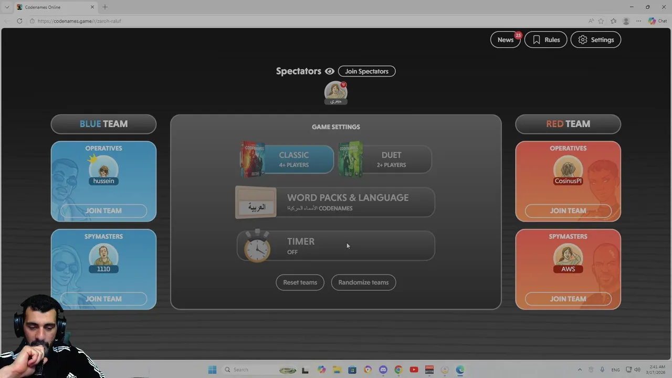This screenshot has height=378, width=672.
Task: Open a new browser tab
Action: [x=104, y=7]
